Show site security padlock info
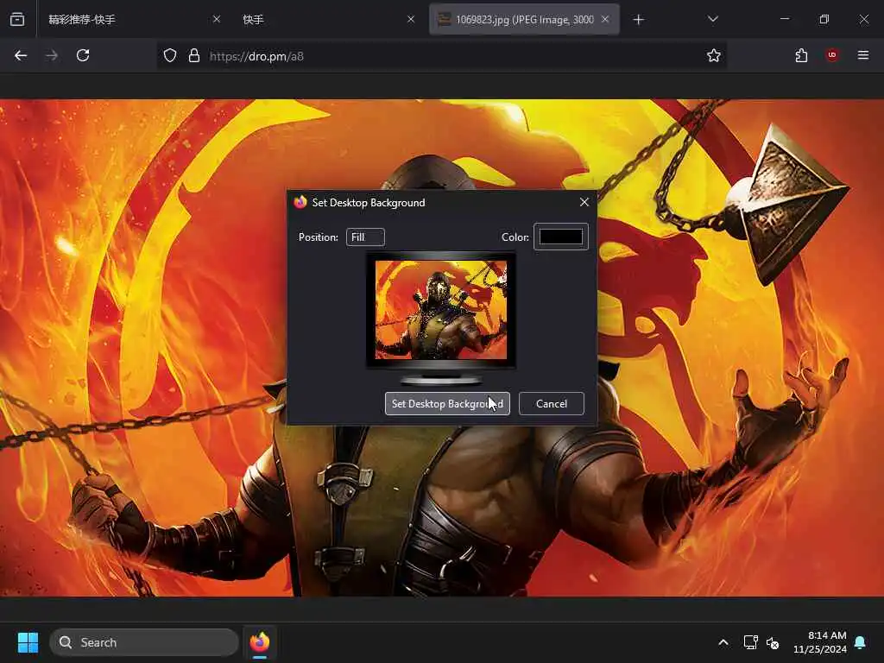Image resolution: width=884 pixels, height=663 pixels. tap(194, 55)
